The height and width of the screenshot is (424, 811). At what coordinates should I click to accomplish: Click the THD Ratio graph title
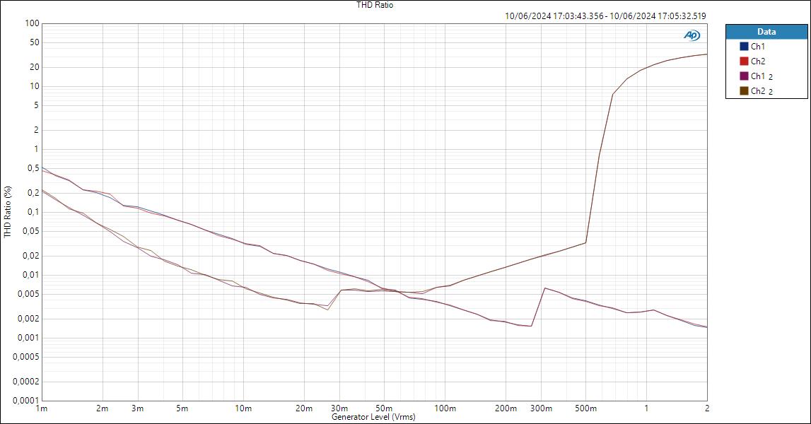(375, 5)
